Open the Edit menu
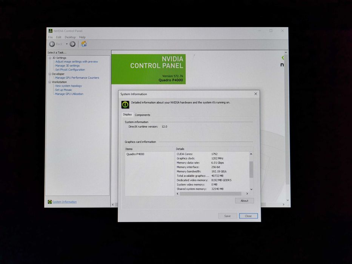The width and height of the screenshot is (352, 264). click(x=58, y=37)
